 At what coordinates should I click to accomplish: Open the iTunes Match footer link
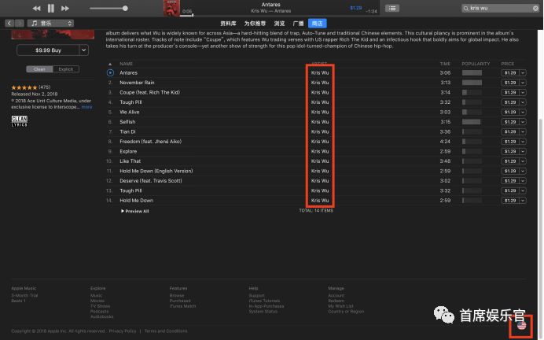point(182,306)
